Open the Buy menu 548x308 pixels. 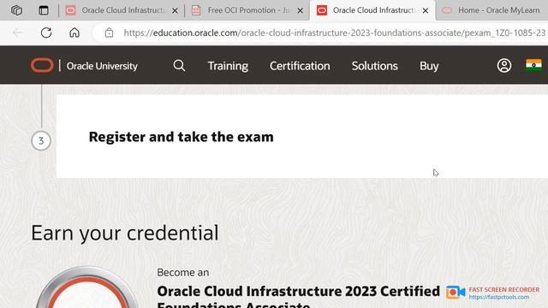(x=429, y=66)
